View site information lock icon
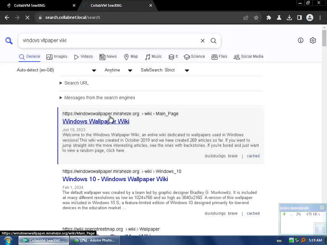 [40, 18]
